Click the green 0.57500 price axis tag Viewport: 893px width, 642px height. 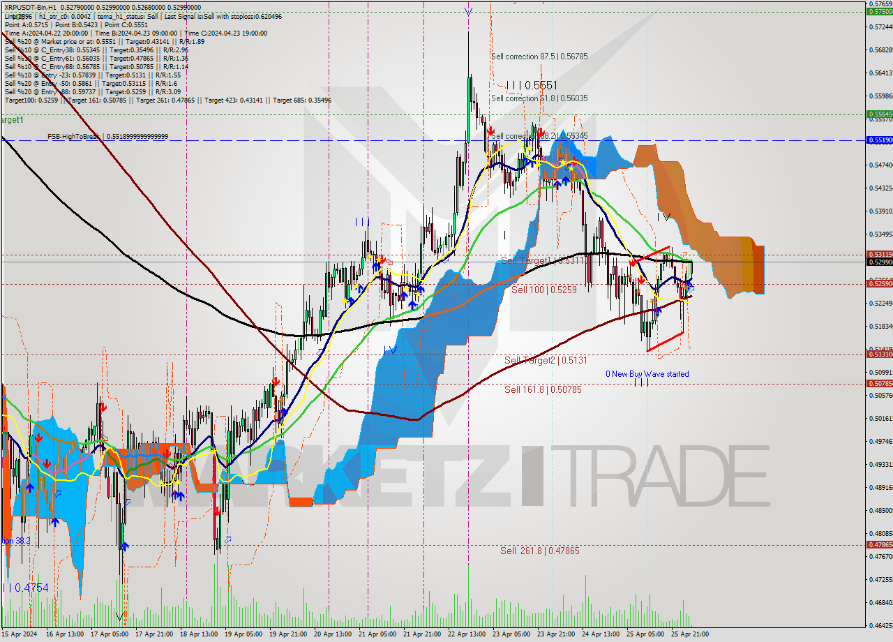[879, 11]
